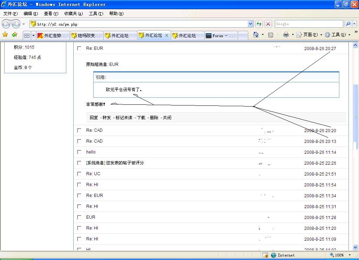Click inside the Google search box
This screenshot has width=359, height=260.
(309, 24)
